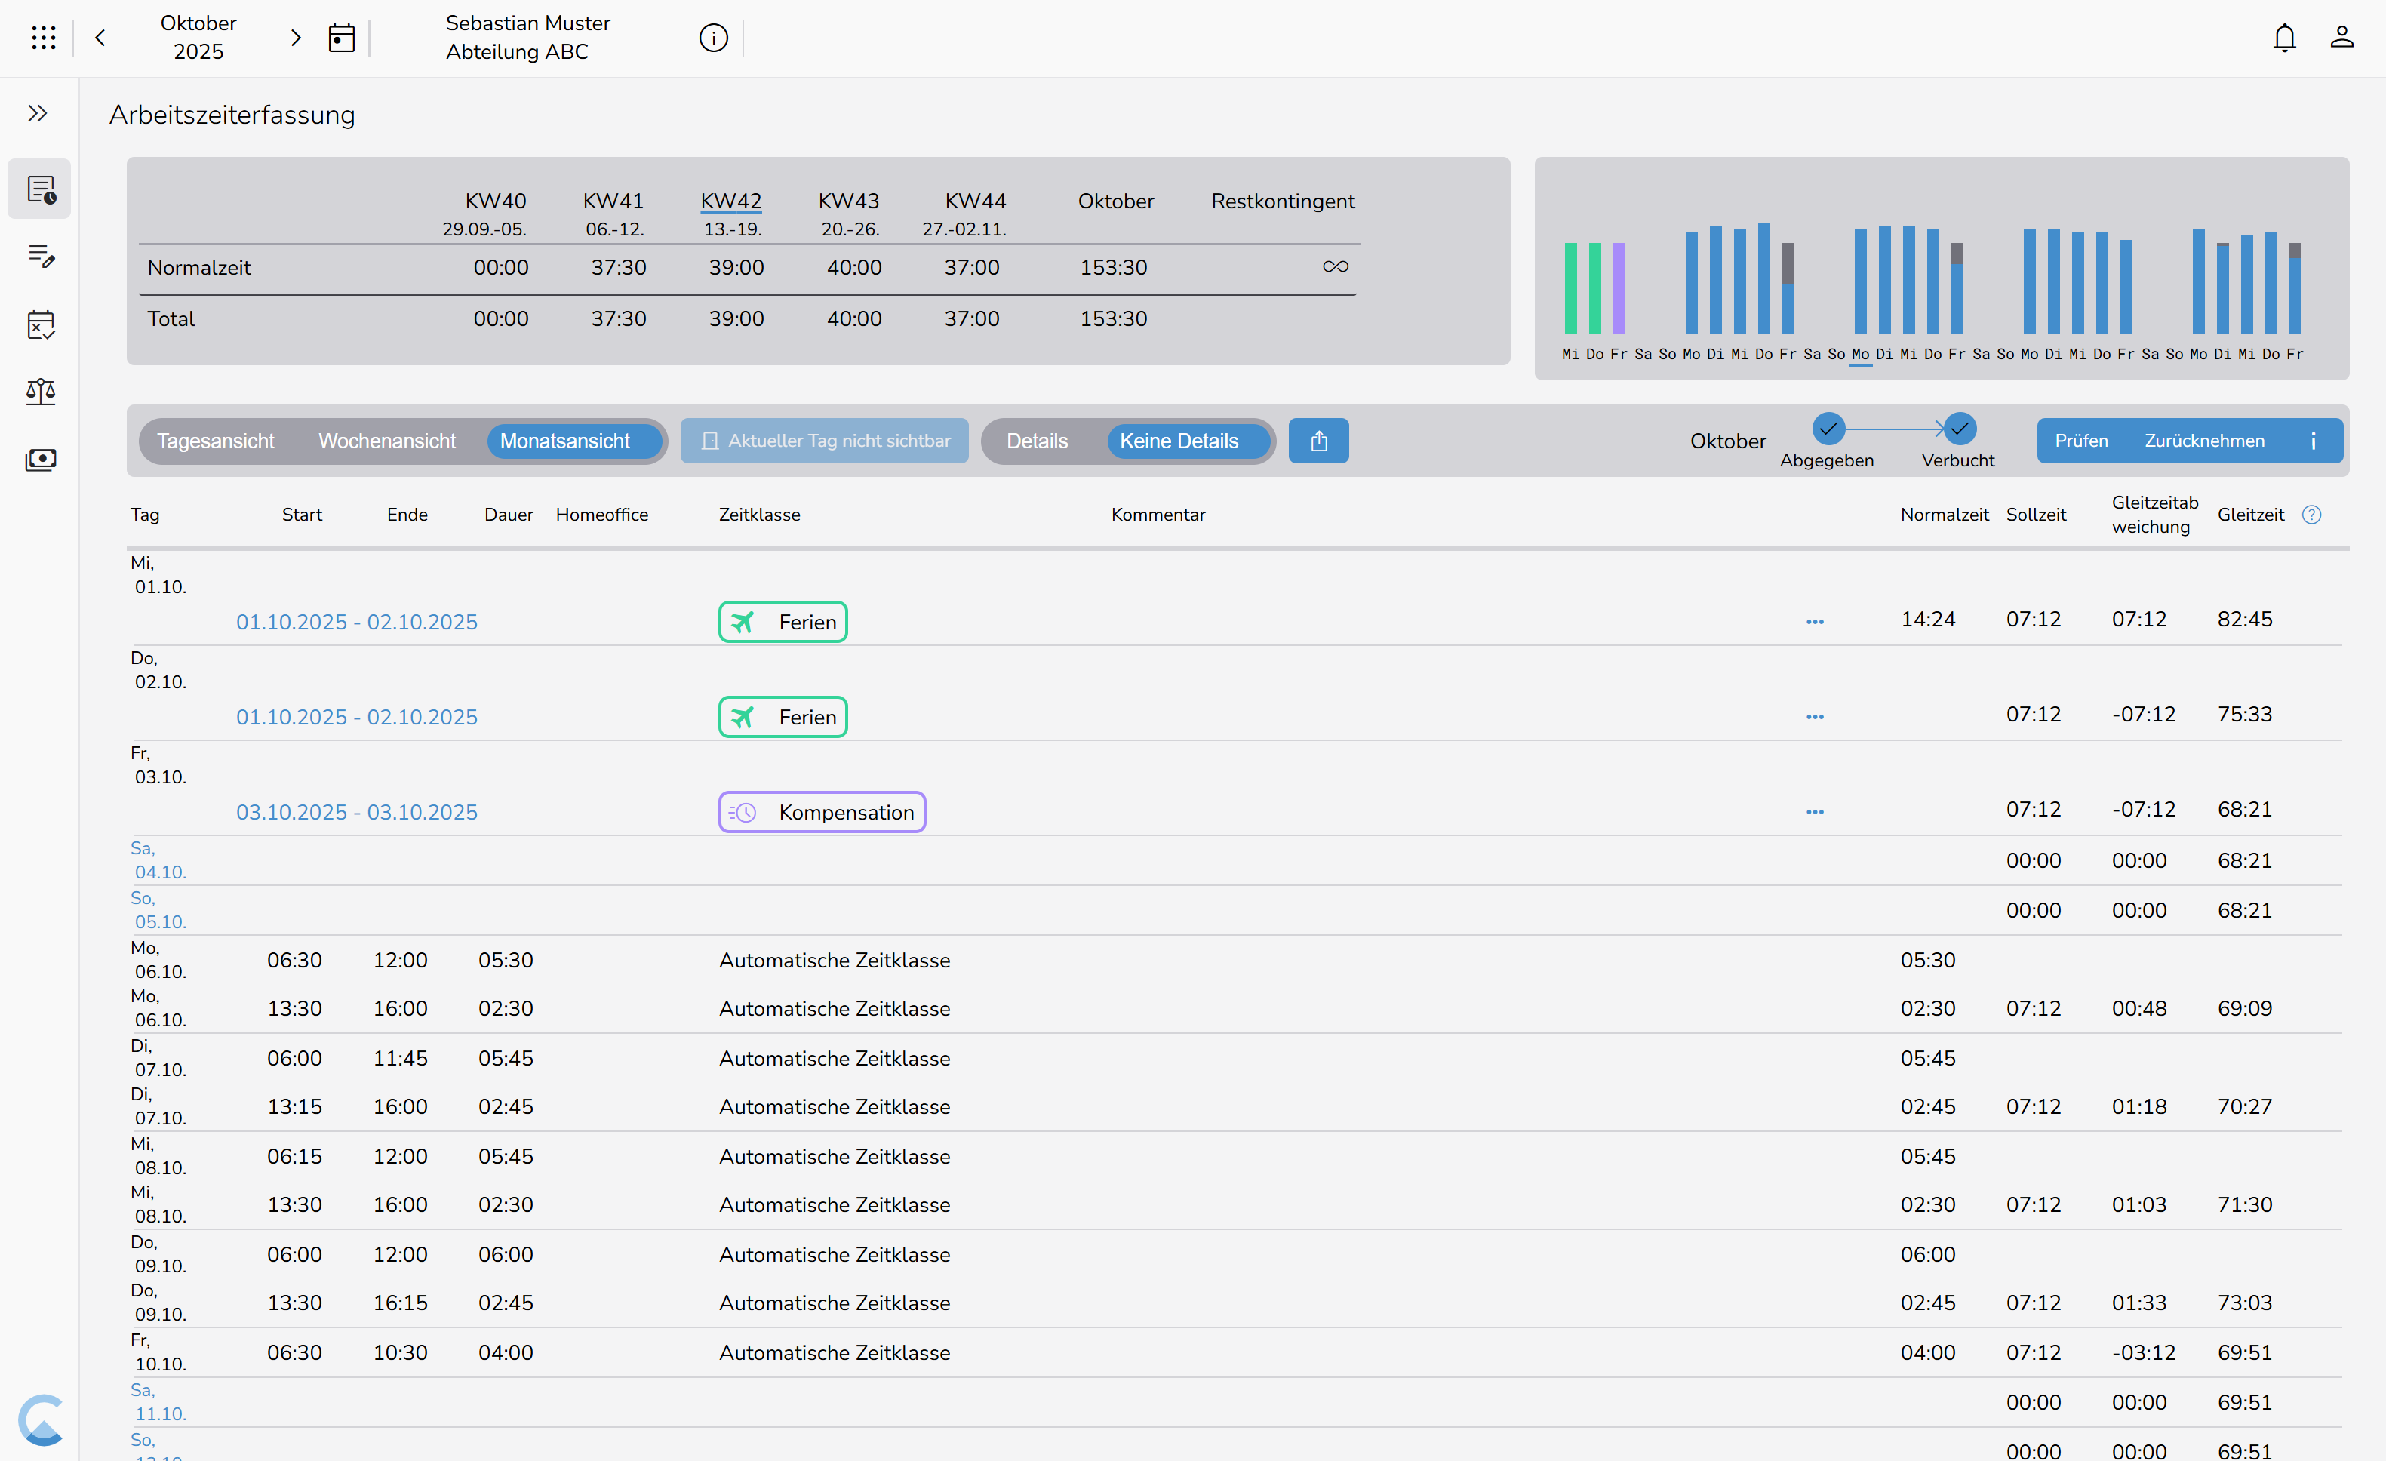This screenshot has width=2386, height=1461.
Task: Go to previous month with left chevron
Action: coord(100,38)
